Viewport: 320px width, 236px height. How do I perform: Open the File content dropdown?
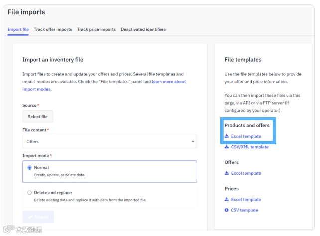110,142
